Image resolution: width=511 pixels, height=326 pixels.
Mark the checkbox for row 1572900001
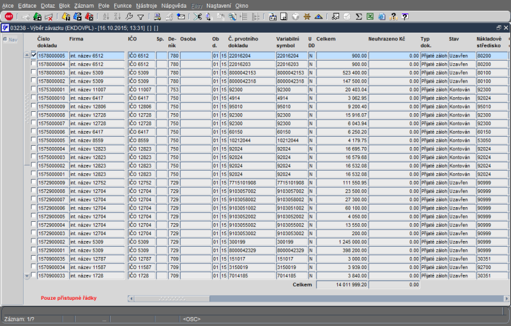(34, 249)
